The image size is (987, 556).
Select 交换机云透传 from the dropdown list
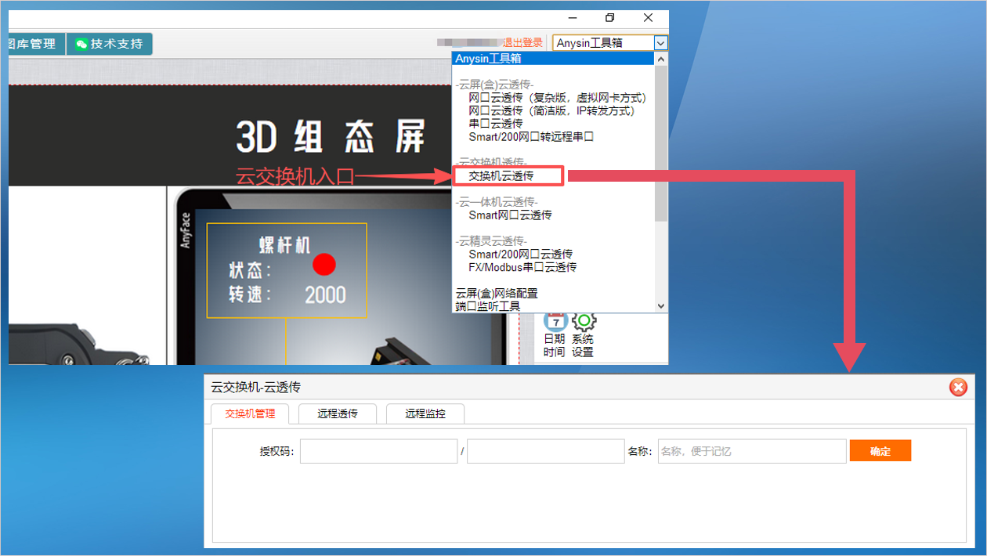(501, 176)
